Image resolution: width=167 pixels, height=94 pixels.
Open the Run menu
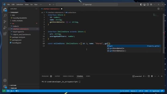click(x=36, y=4)
